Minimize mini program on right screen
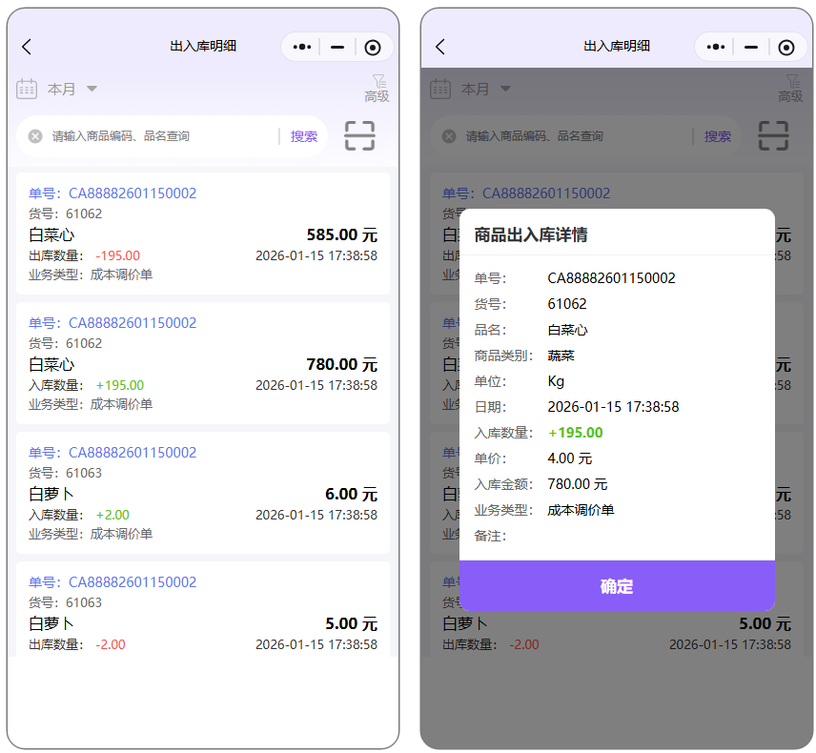The width and height of the screenshot is (816, 753). click(x=751, y=48)
